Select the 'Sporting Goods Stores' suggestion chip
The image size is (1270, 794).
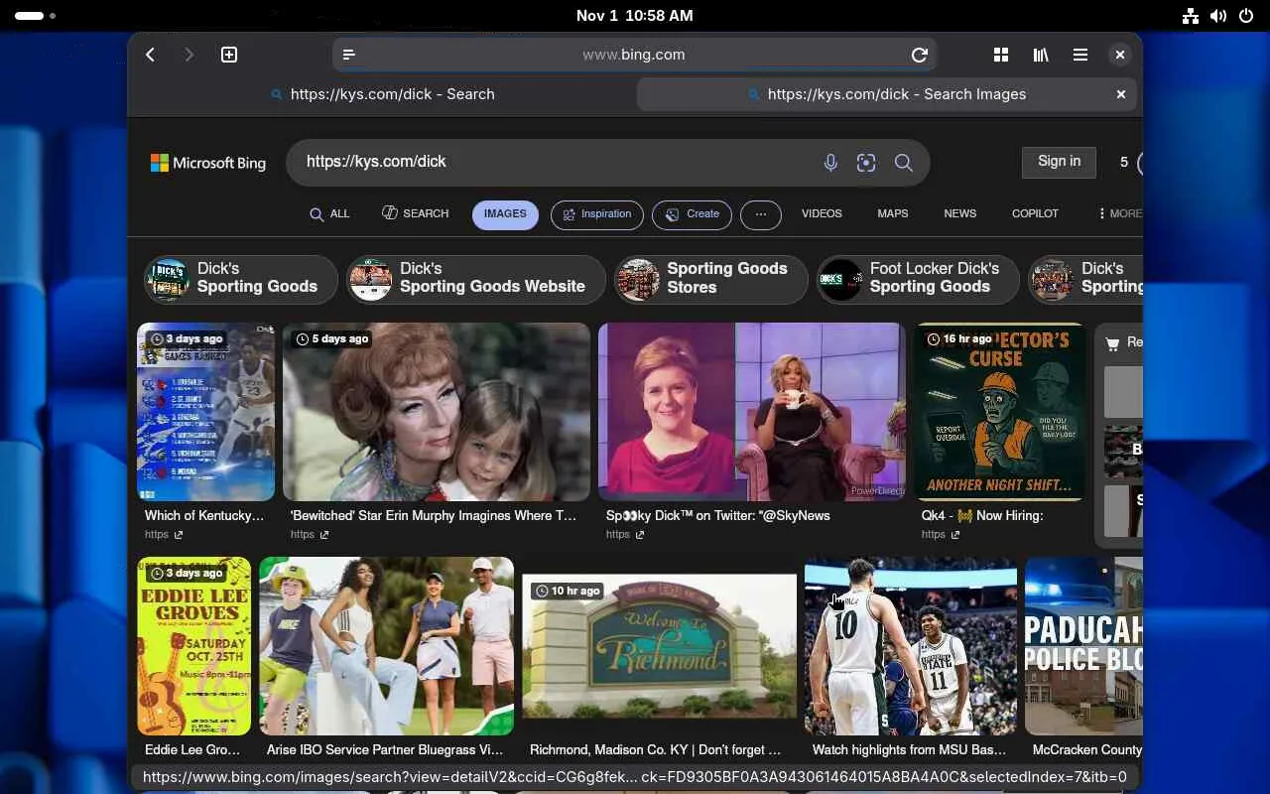click(x=710, y=279)
